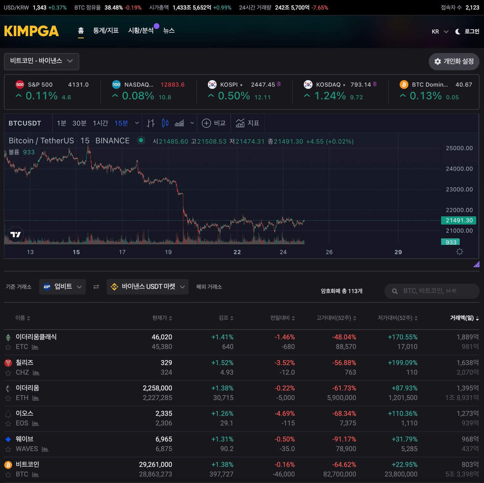Screen dimensions: 484x483
Task: Favorite the ETC star icon
Action: pos(8,347)
